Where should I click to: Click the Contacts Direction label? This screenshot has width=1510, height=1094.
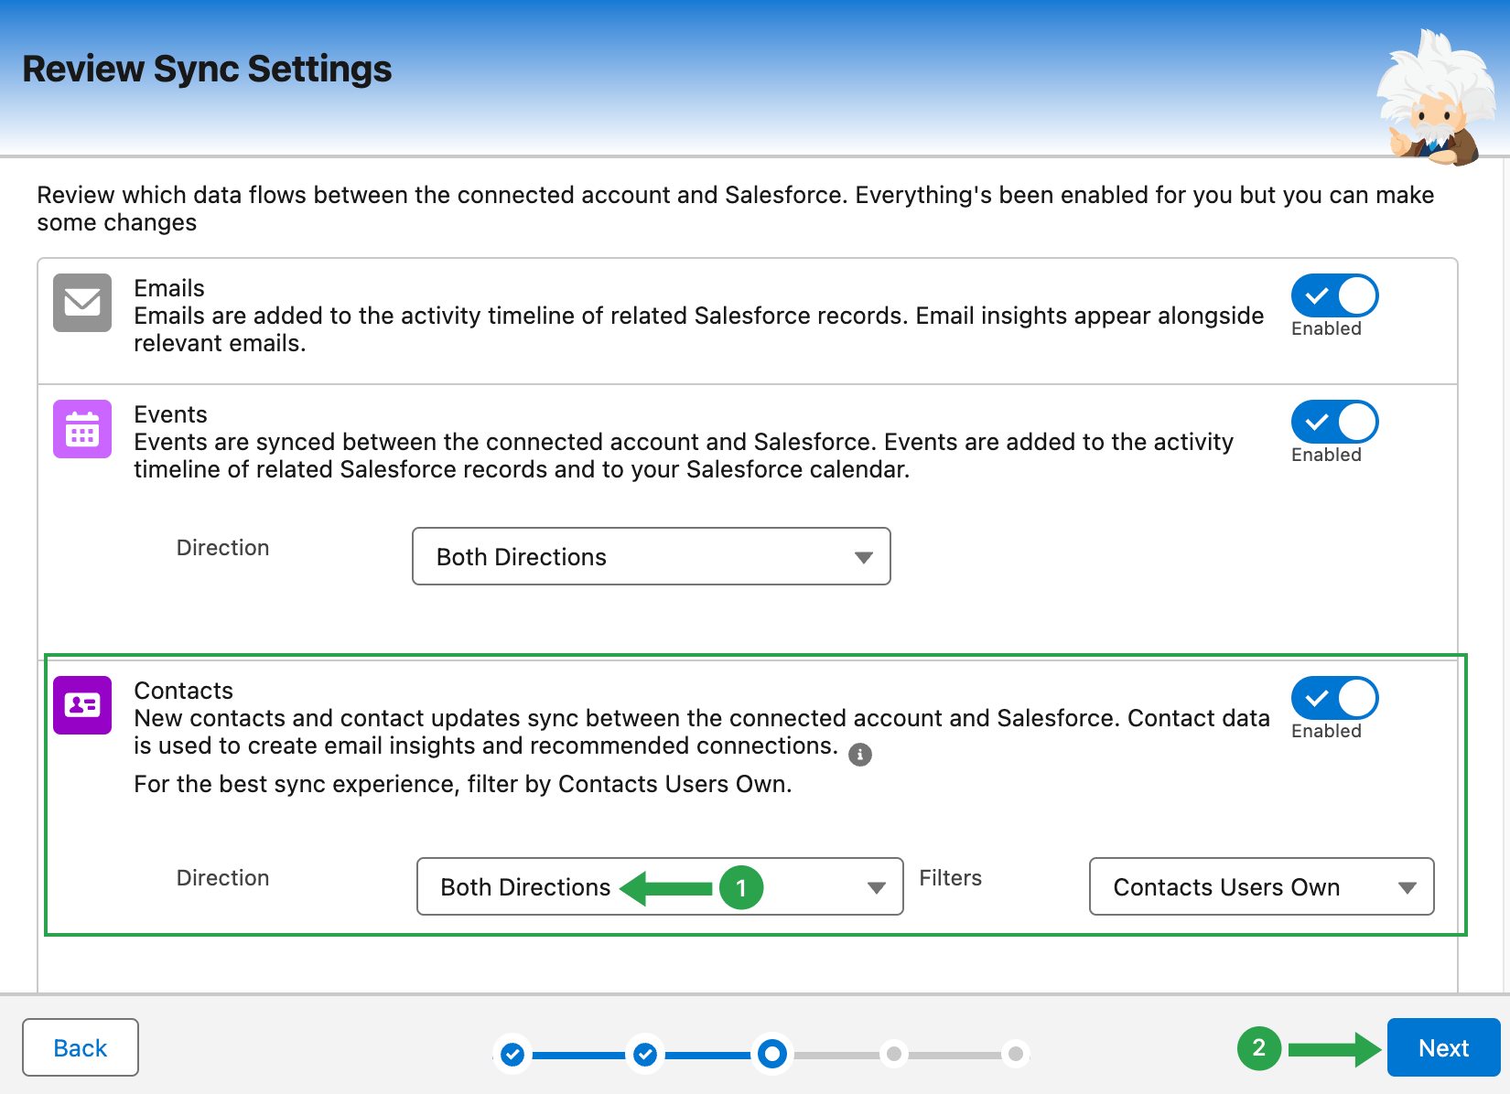222,878
